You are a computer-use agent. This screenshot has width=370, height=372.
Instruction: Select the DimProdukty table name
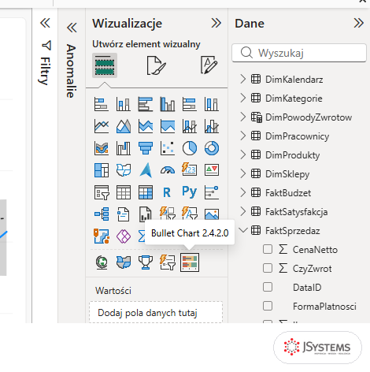293,155
